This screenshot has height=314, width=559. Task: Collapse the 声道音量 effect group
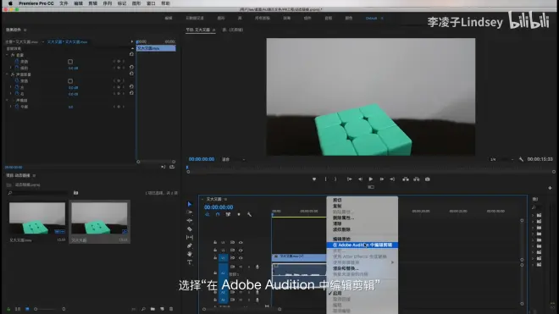point(7,74)
